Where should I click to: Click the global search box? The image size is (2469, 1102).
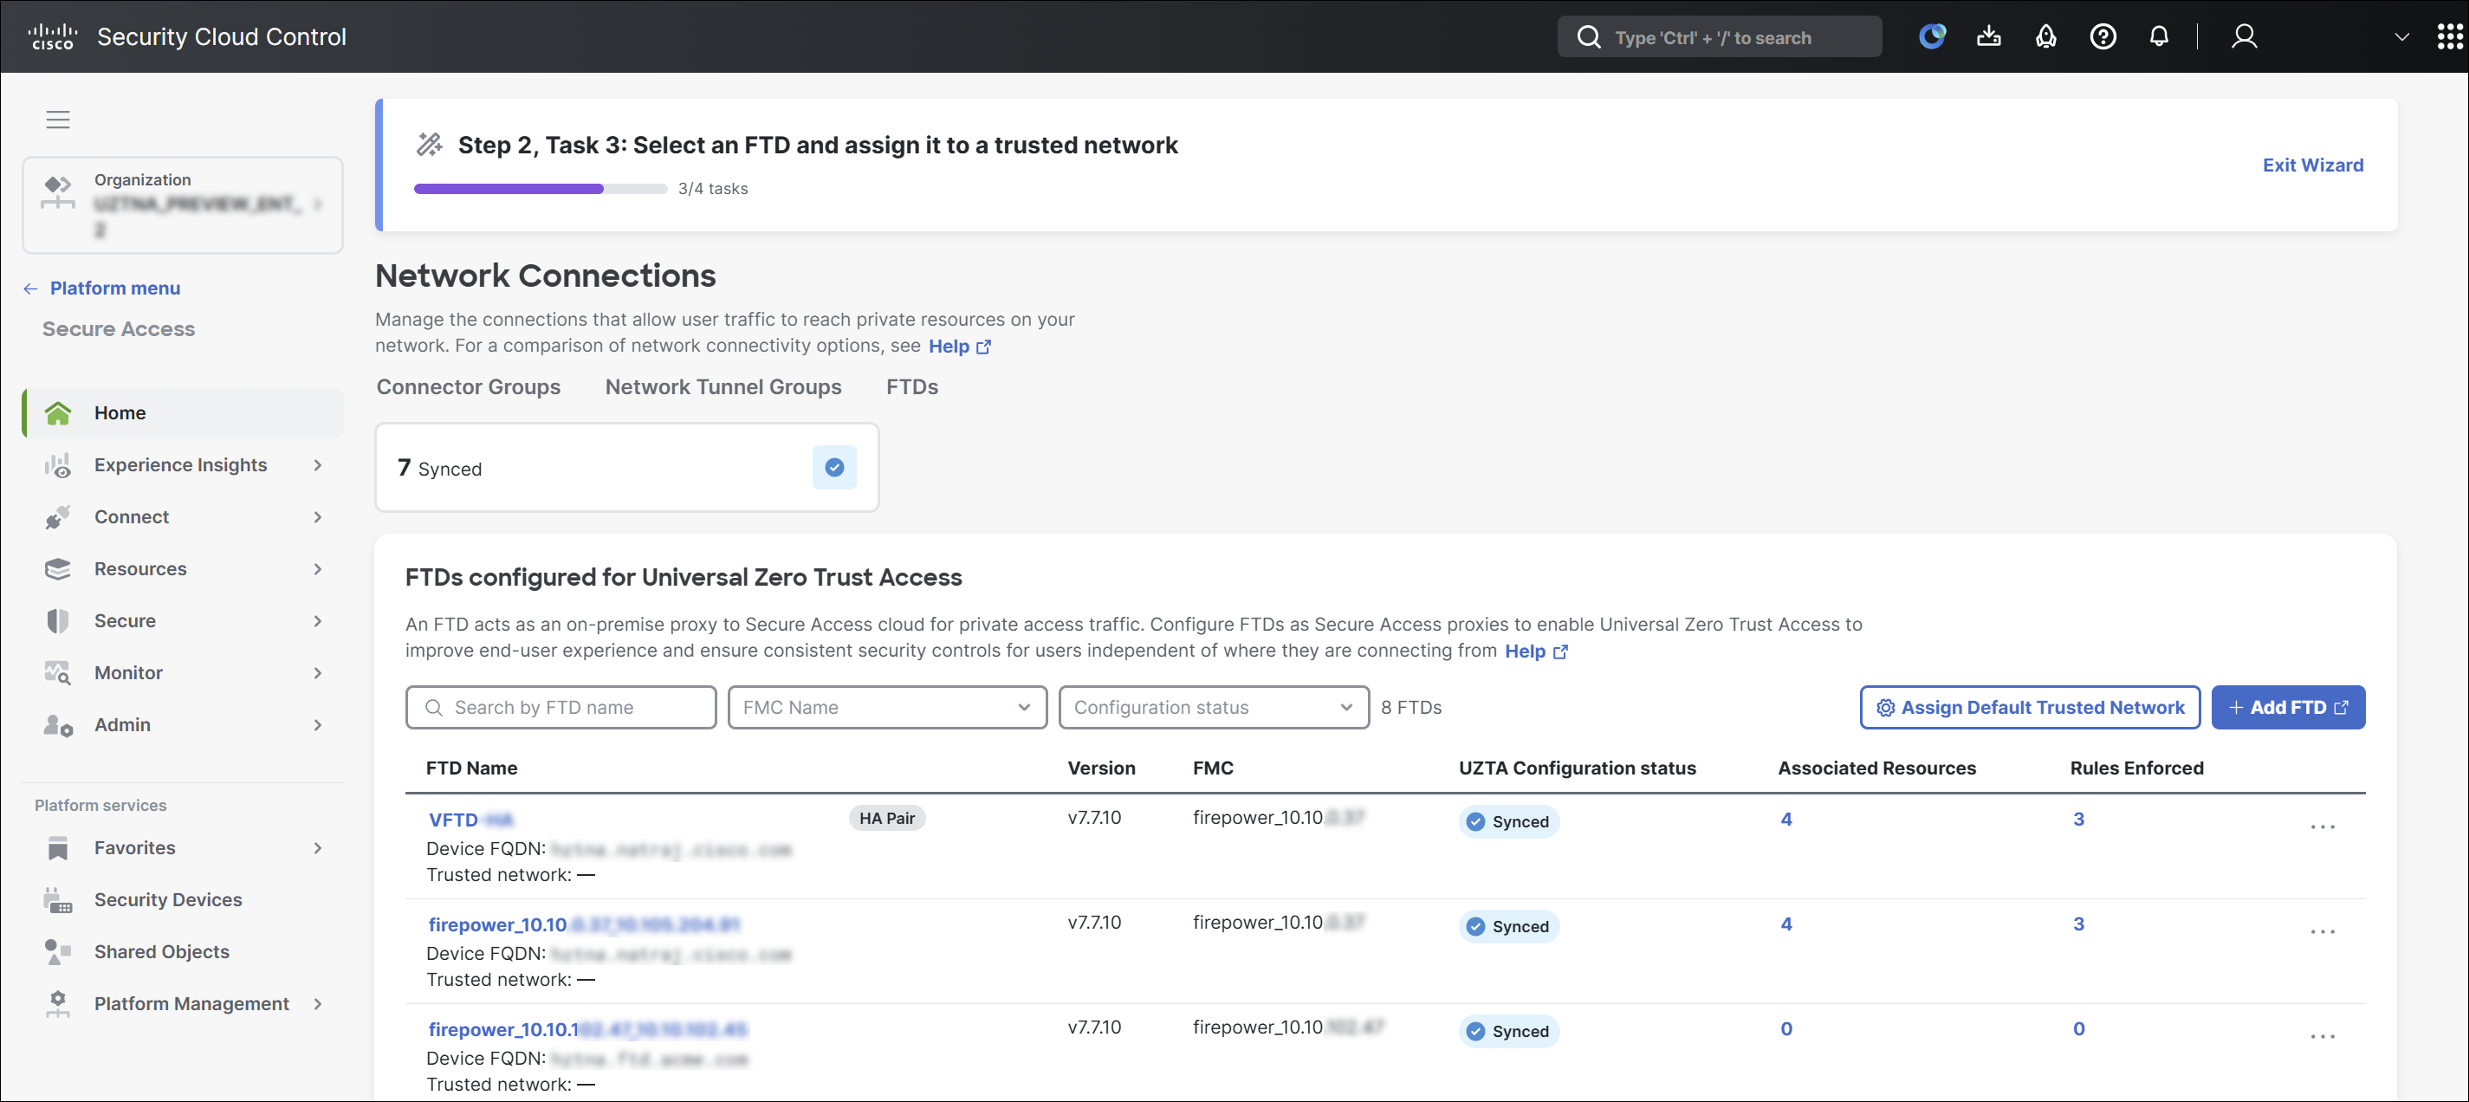pyautogui.click(x=1719, y=37)
